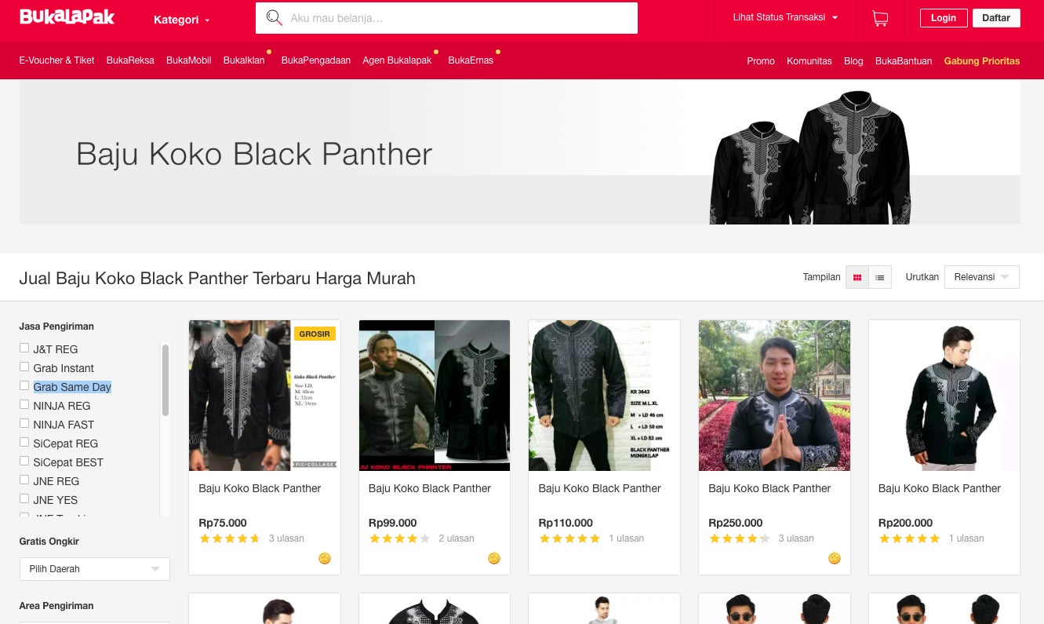Open product title above Rp99.000
The height and width of the screenshot is (624, 1044).
point(430,488)
